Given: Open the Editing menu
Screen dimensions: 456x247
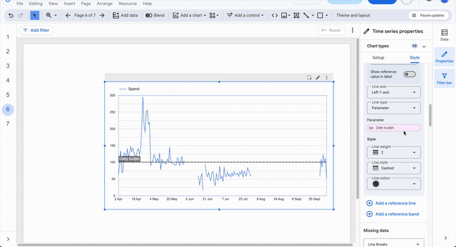Looking at the screenshot, I should (x=35, y=3).
